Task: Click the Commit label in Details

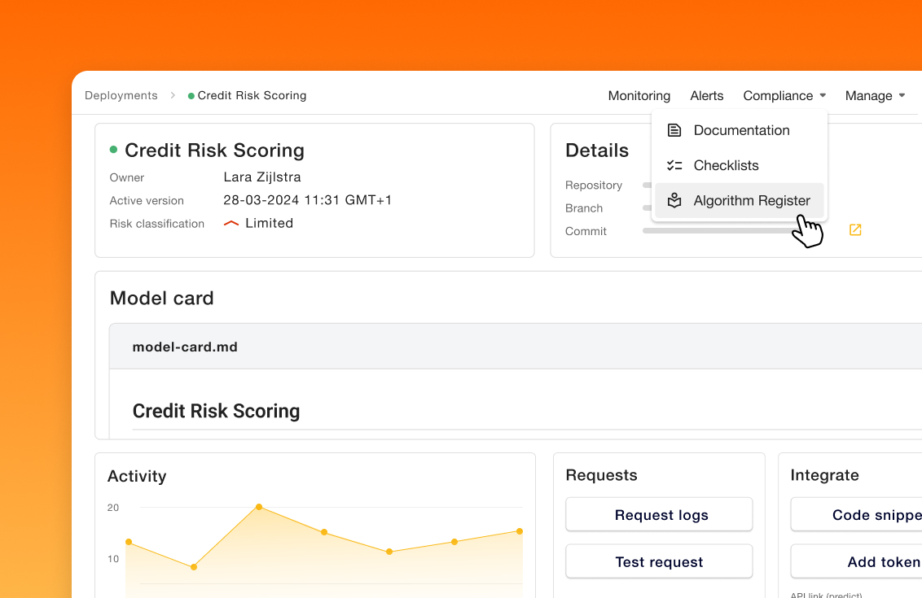Action: click(586, 231)
